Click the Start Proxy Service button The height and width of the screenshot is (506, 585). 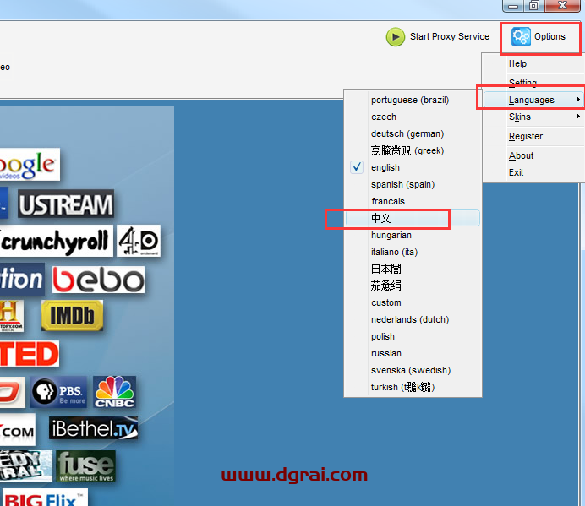tap(449, 37)
